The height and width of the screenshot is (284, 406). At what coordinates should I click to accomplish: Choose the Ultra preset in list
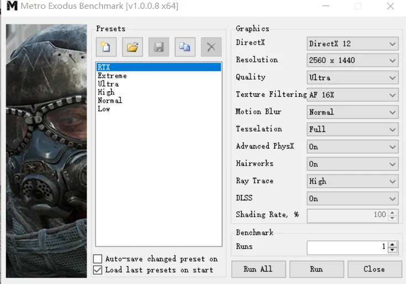(159, 84)
